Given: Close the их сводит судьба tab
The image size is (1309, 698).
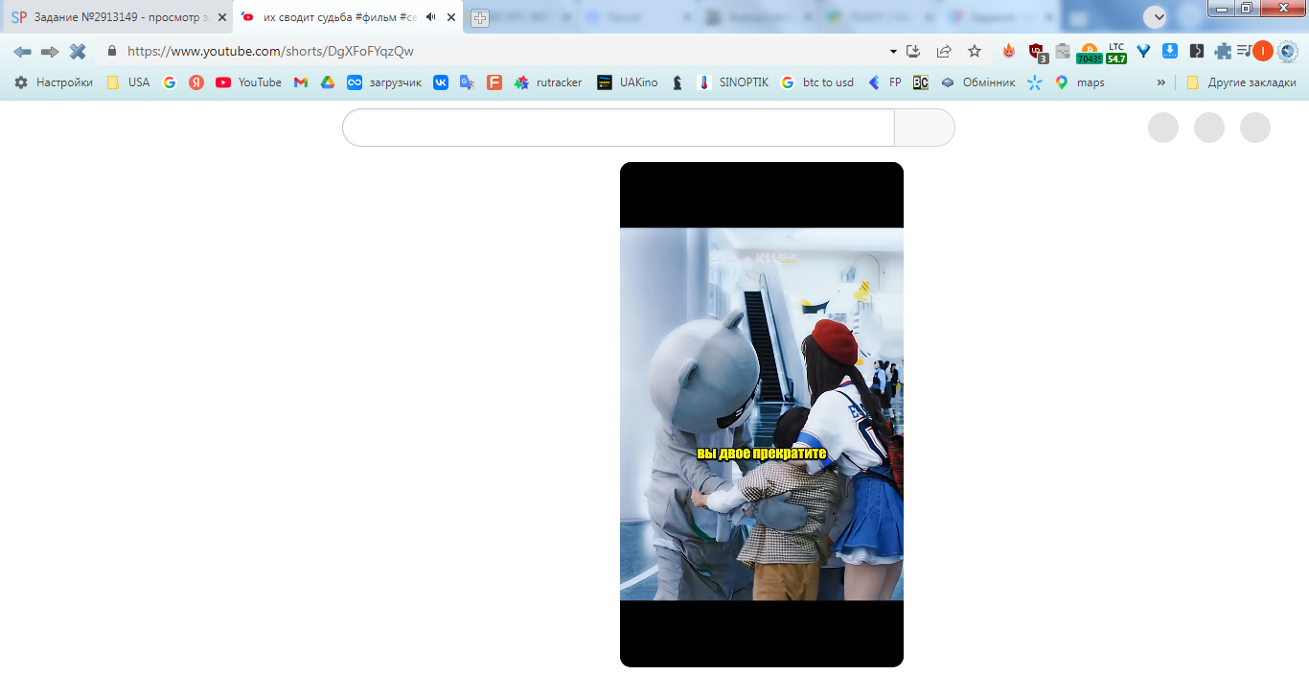Looking at the screenshot, I should [x=451, y=17].
